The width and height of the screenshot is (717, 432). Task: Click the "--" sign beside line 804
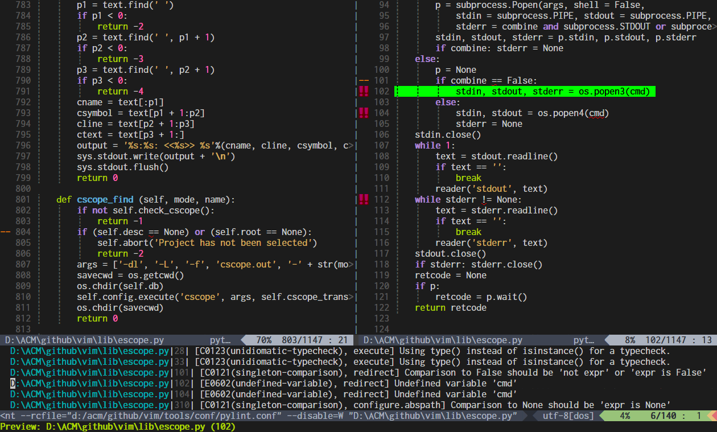click(x=6, y=232)
